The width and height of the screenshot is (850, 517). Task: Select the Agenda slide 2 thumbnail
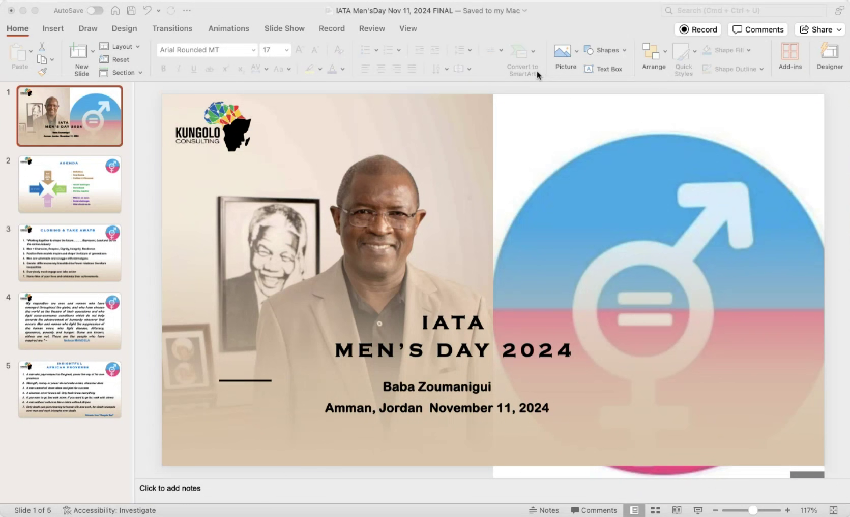tap(70, 184)
